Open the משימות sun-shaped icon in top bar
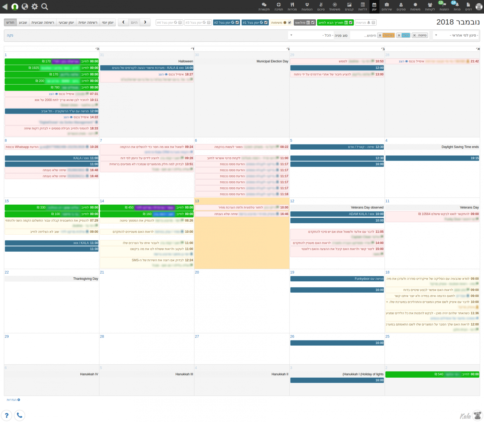484x422 pixels. click(x=415, y=6)
